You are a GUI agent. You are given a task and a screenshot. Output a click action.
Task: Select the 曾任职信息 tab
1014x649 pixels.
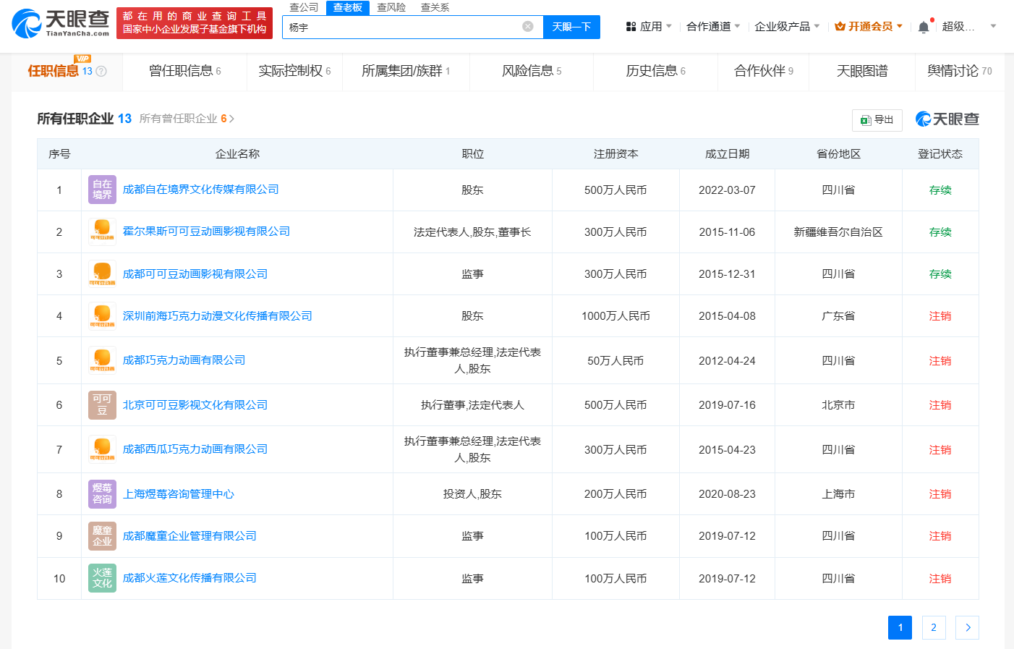coord(184,71)
